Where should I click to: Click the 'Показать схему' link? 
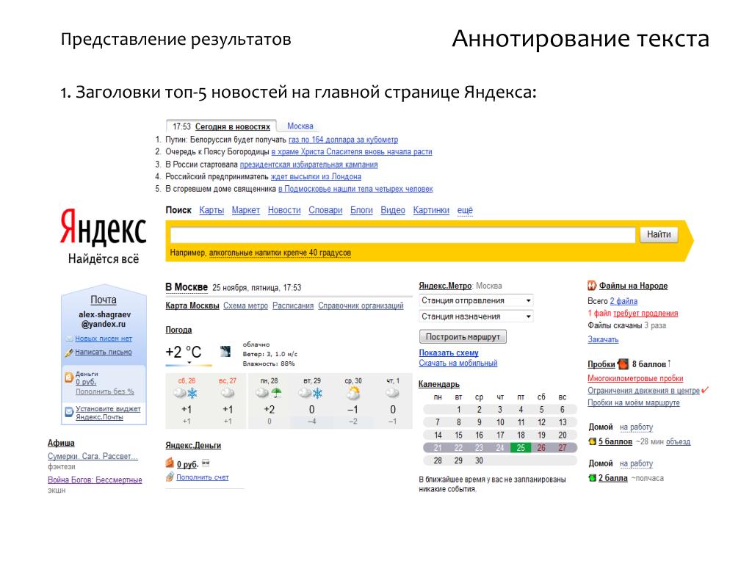449,352
